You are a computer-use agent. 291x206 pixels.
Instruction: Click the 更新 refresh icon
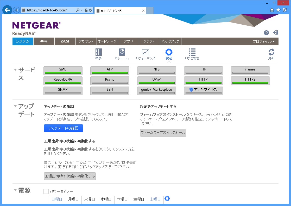(271, 52)
